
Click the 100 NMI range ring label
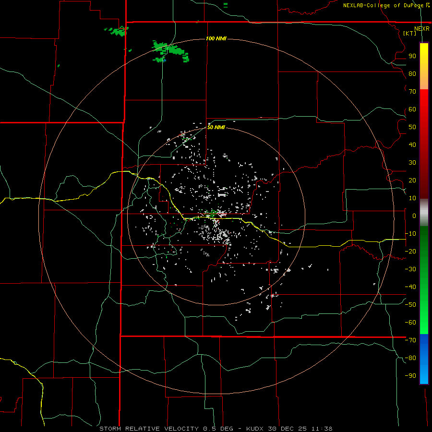pos(216,38)
